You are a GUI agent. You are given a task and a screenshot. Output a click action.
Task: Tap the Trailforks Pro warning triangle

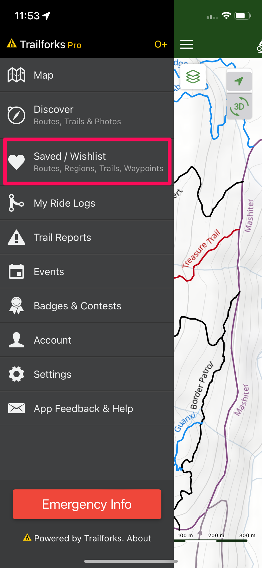11,44
